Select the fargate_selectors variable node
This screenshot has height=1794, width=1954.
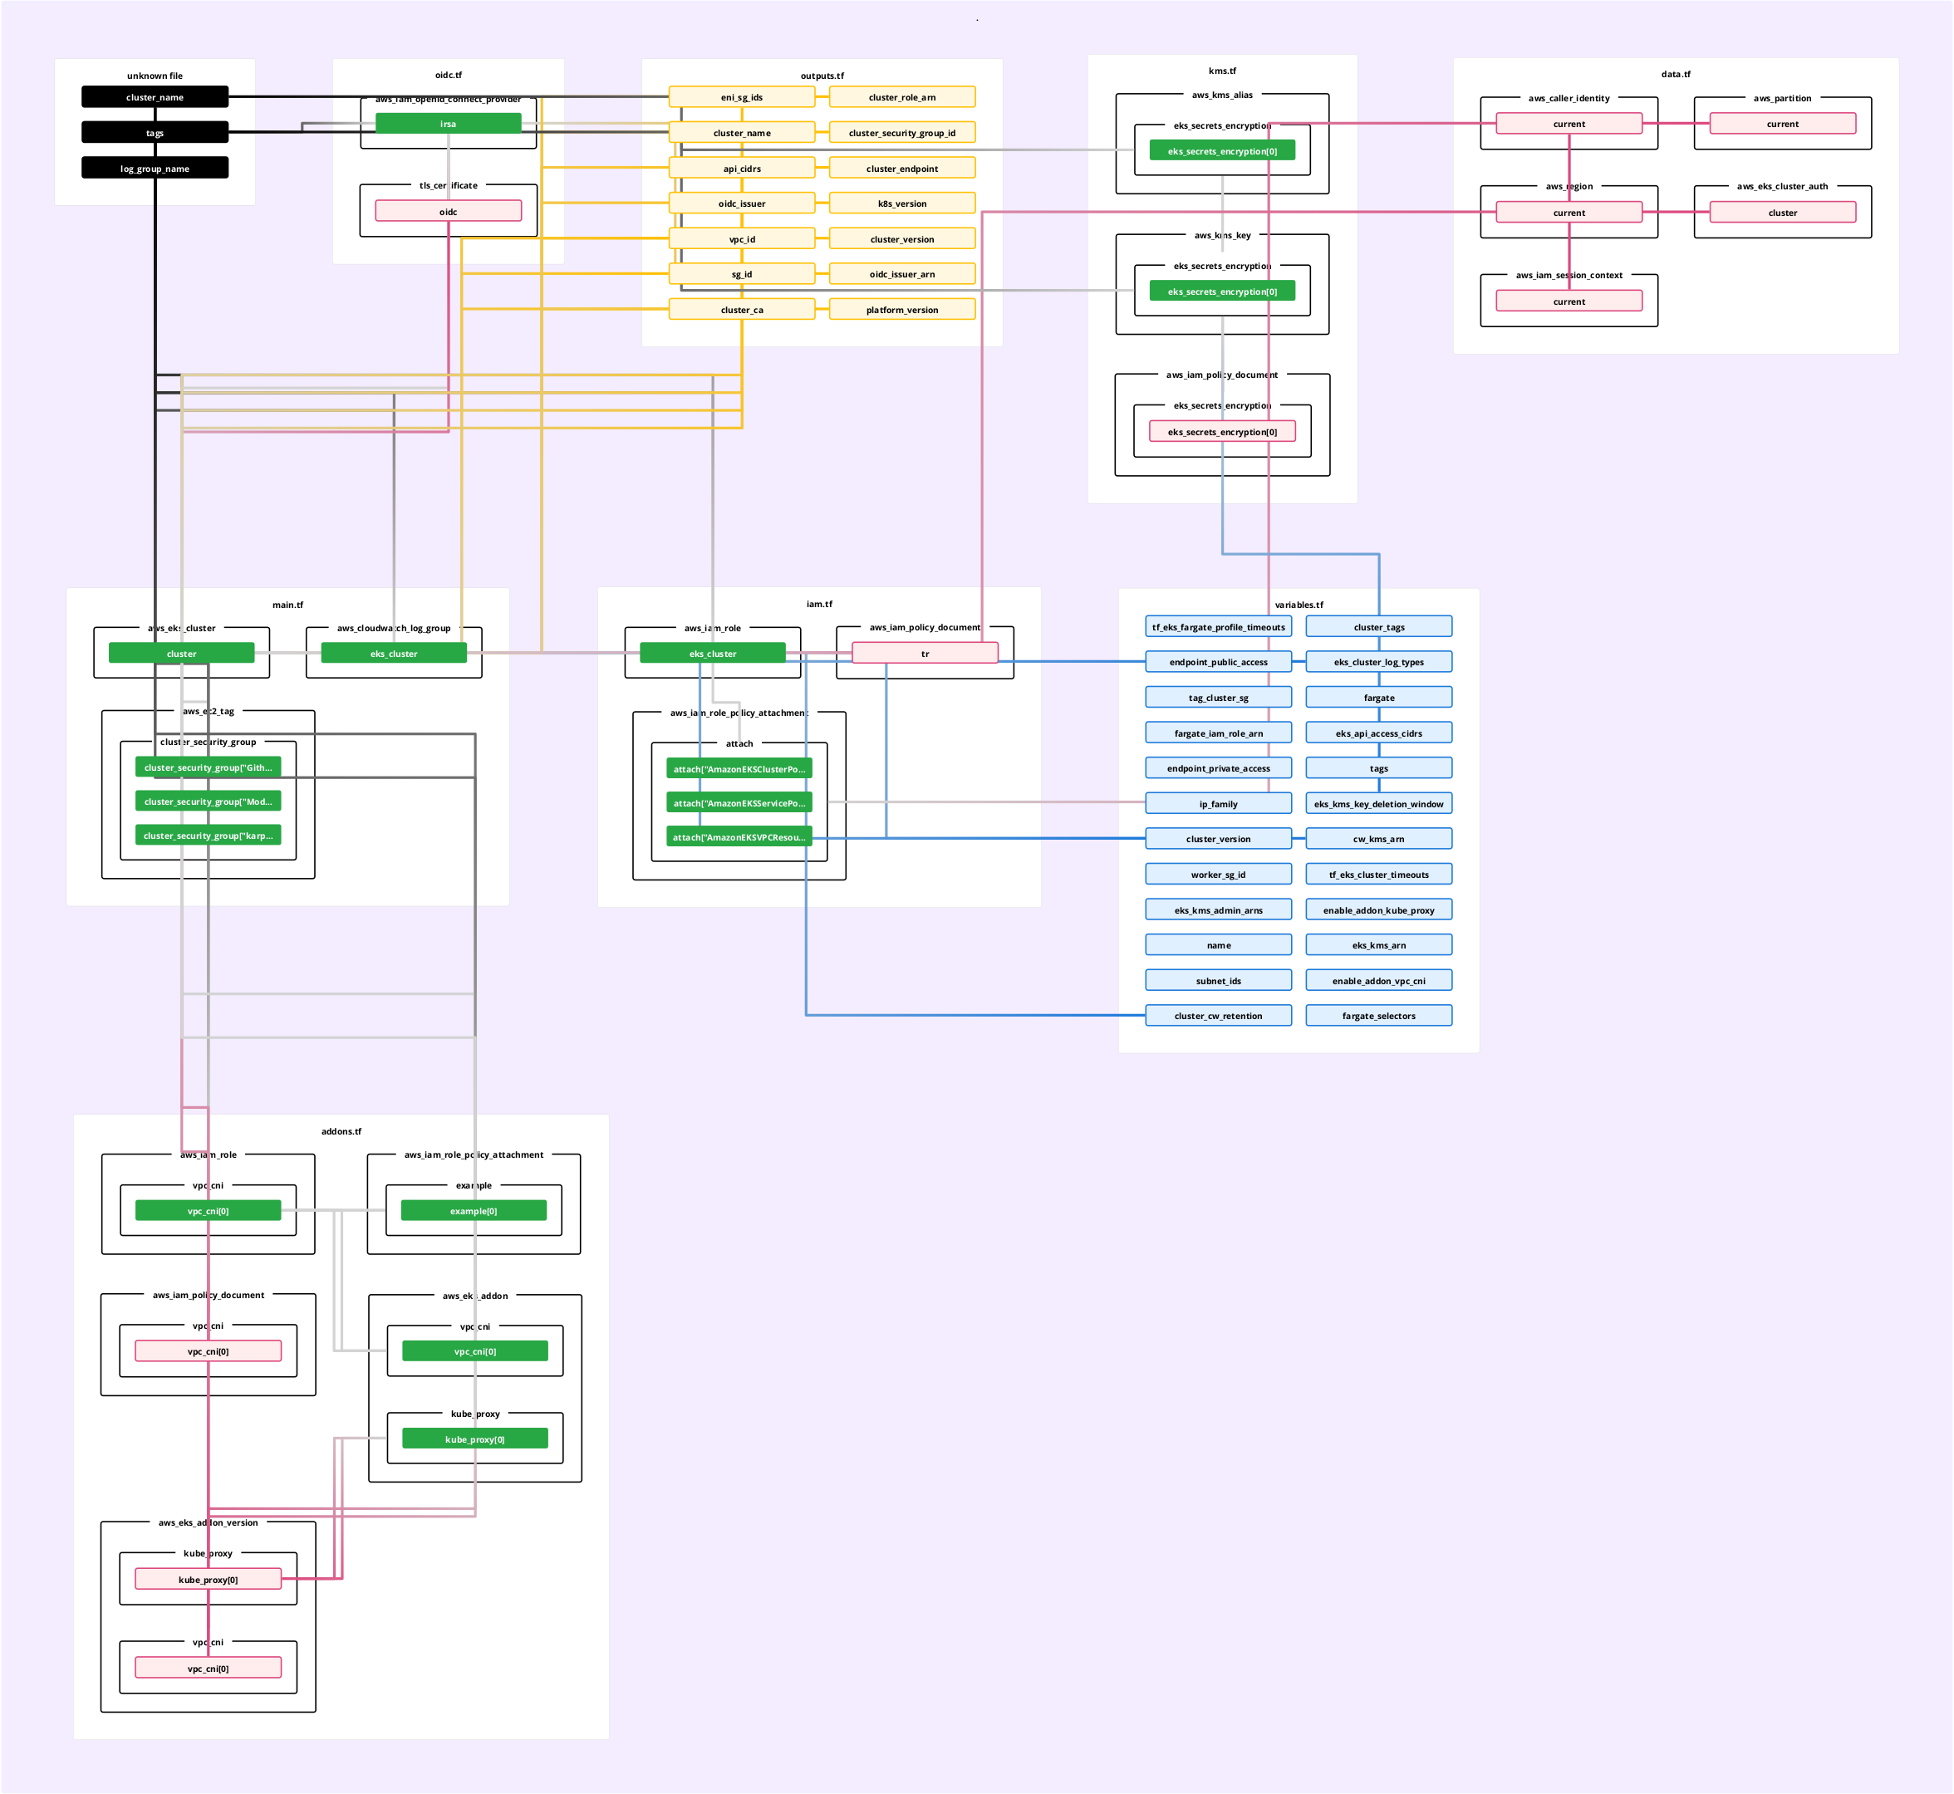coord(1378,1016)
